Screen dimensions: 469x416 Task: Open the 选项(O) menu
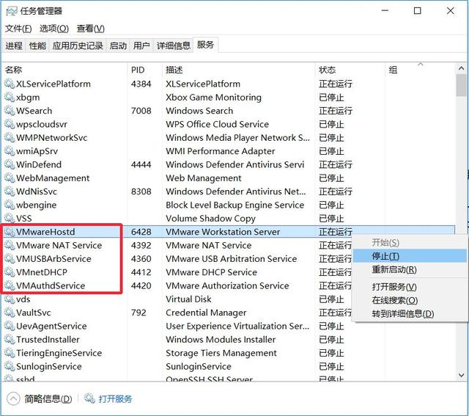54,29
